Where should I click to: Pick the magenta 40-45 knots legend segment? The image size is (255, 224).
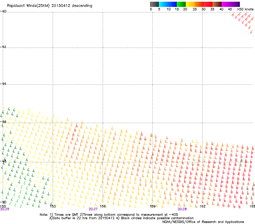coord(226,4)
